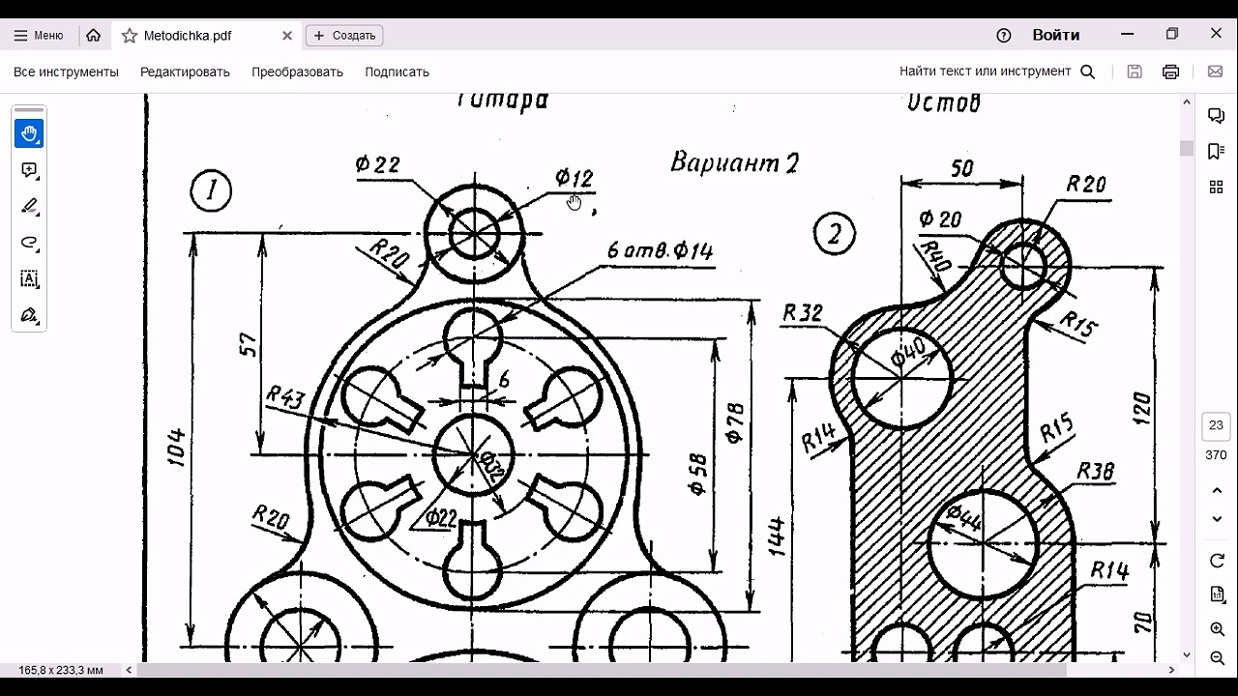Open the page thumbnails grid icon
The height and width of the screenshot is (696, 1238).
[x=1217, y=187]
